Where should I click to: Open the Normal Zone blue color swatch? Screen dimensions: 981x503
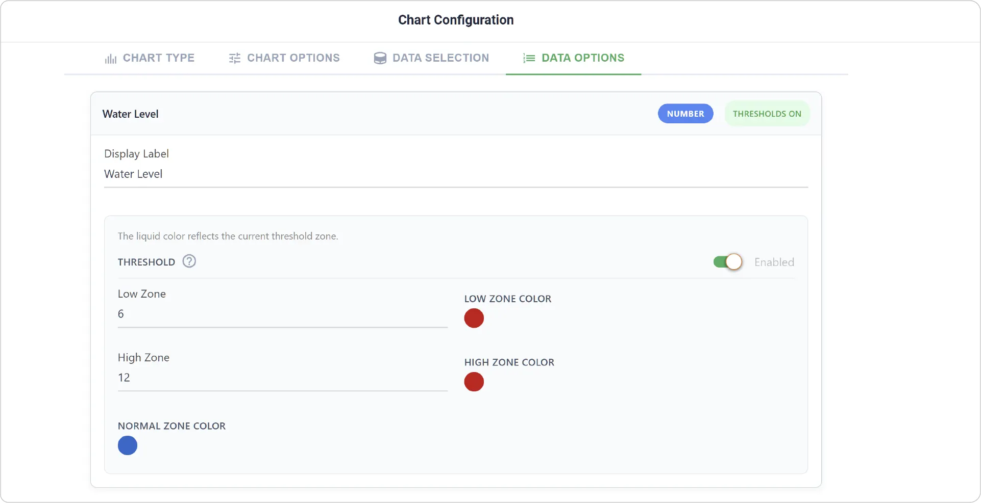128,445
